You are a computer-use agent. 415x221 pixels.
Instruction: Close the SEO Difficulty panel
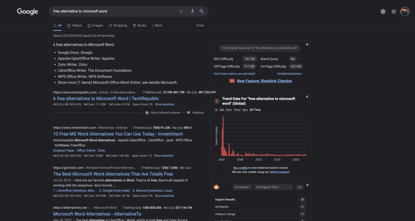pyautogui.click(x=307, y=45)
